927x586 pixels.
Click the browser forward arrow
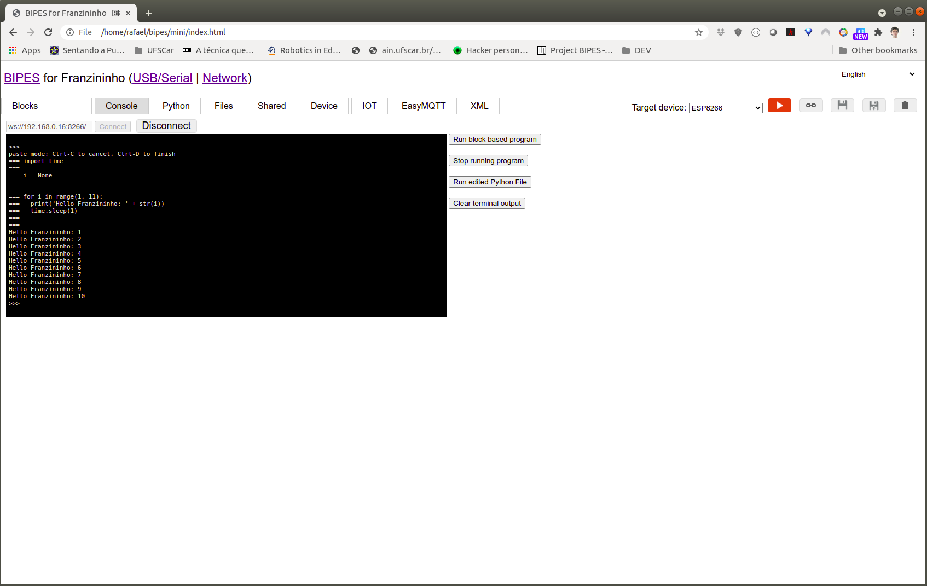pyautogui.click(x=31, y=32)
